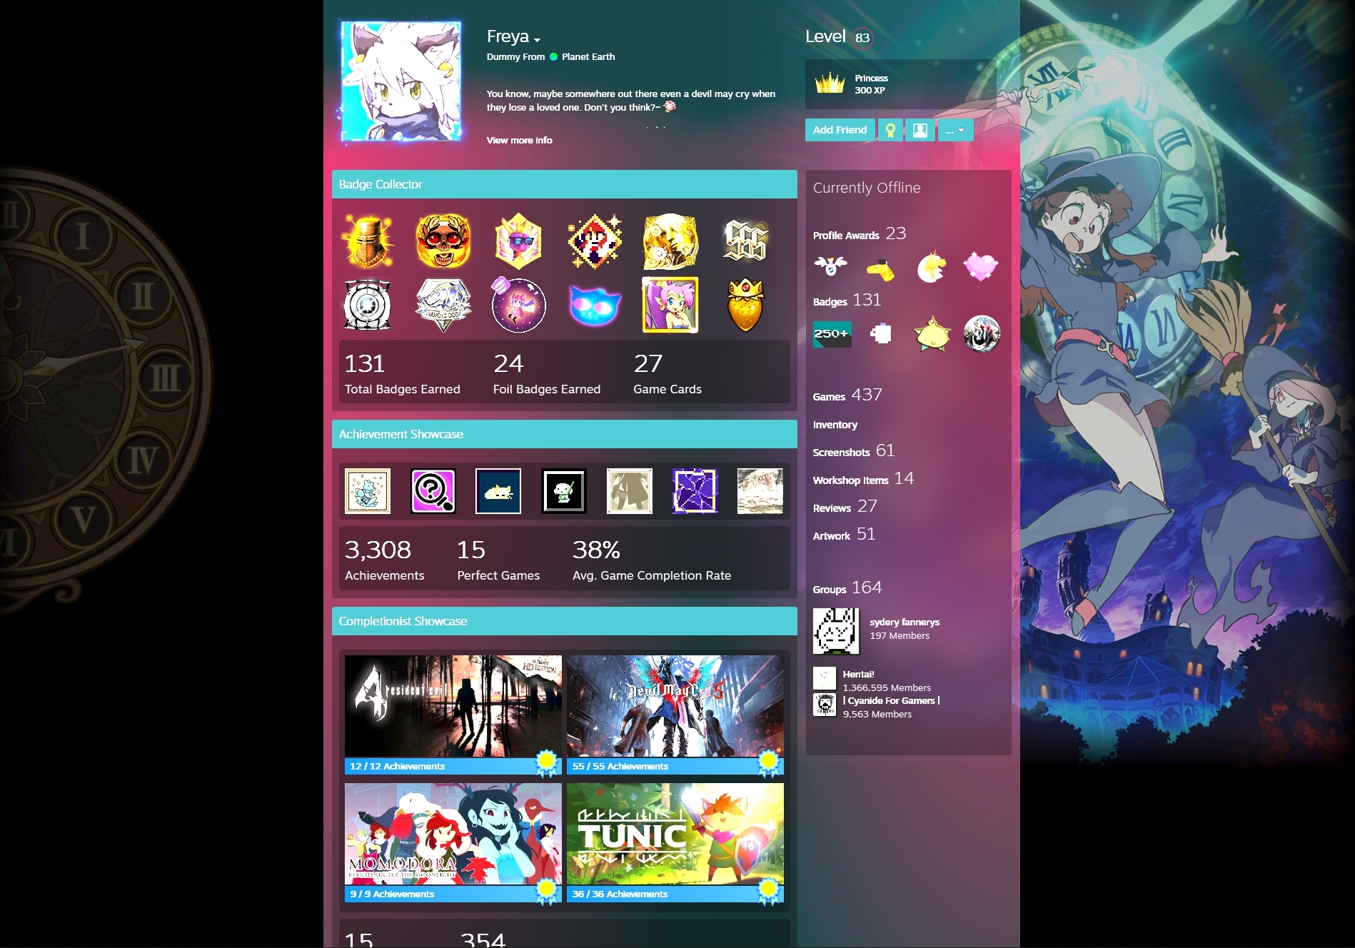Click the profile card icon beside Add Friend
Image resolution: width=1355 pixels, height=948 pixels.
(x=920, y=130)
